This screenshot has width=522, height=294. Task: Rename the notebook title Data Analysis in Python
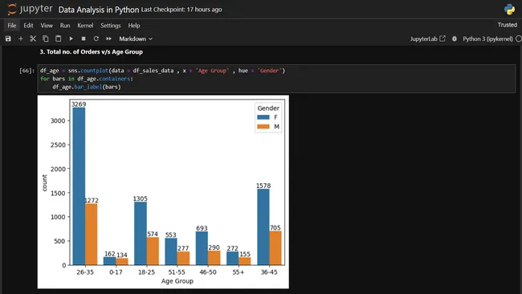click(99, 10)
